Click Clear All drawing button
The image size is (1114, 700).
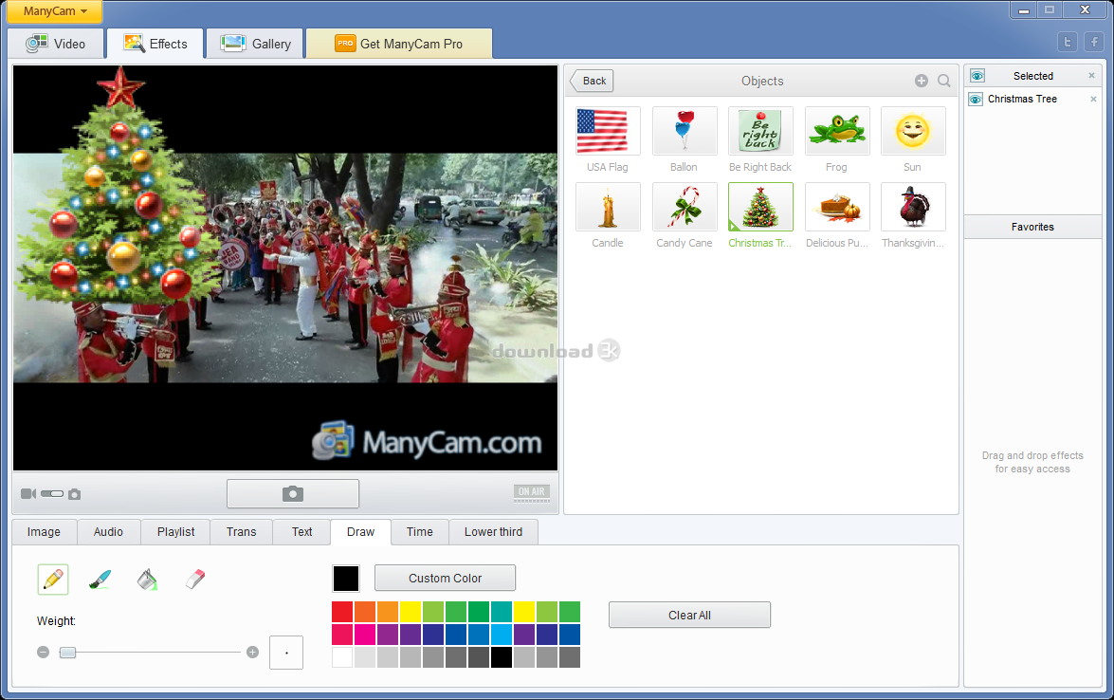690,615
